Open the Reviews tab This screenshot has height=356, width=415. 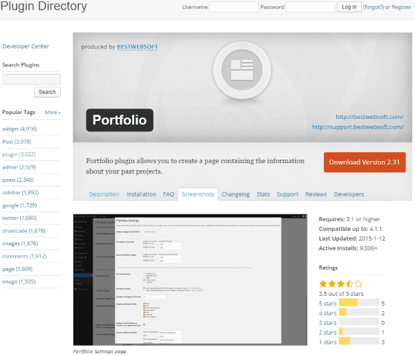click(x=316, y=194)
